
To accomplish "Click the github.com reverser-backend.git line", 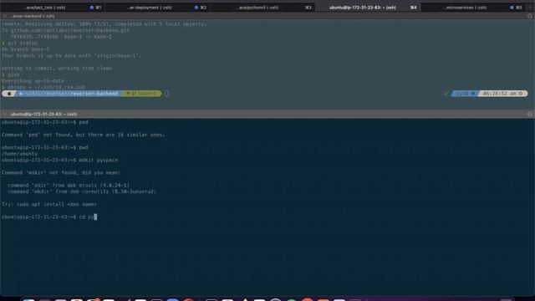I will (66, 30).
